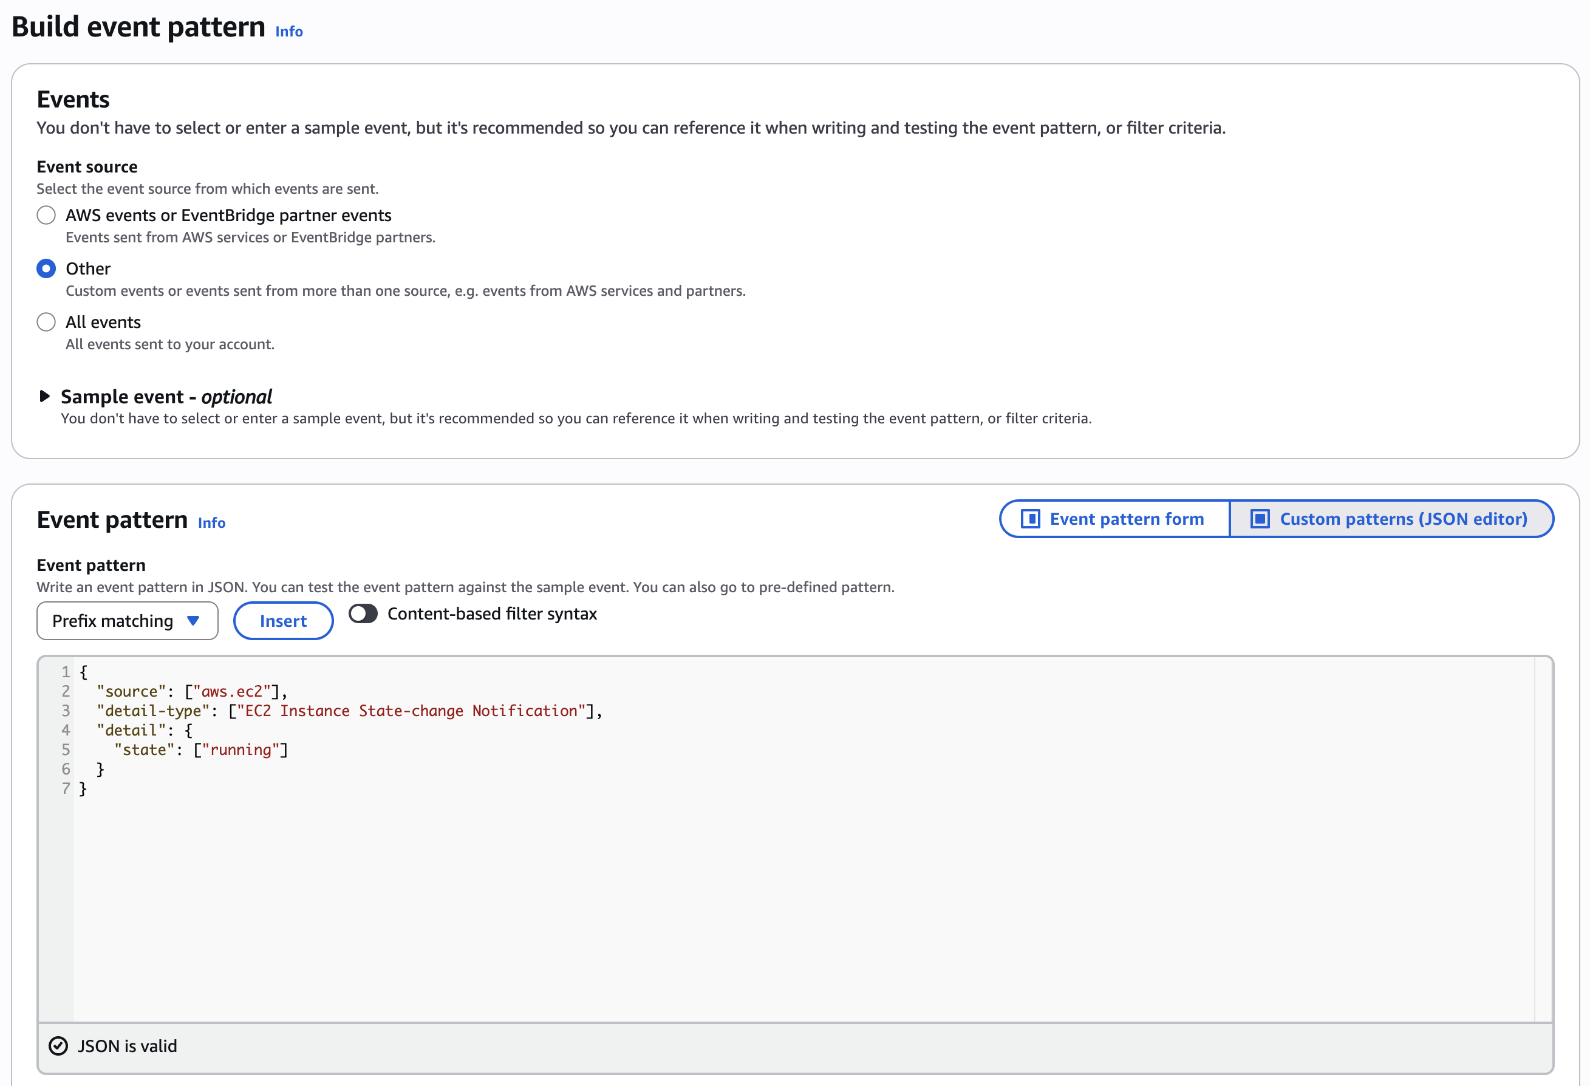The width and height of the screenshot is (1590, 1086).
Task: Click line number 3 in editor gutter
Action: tap(66, 711)
